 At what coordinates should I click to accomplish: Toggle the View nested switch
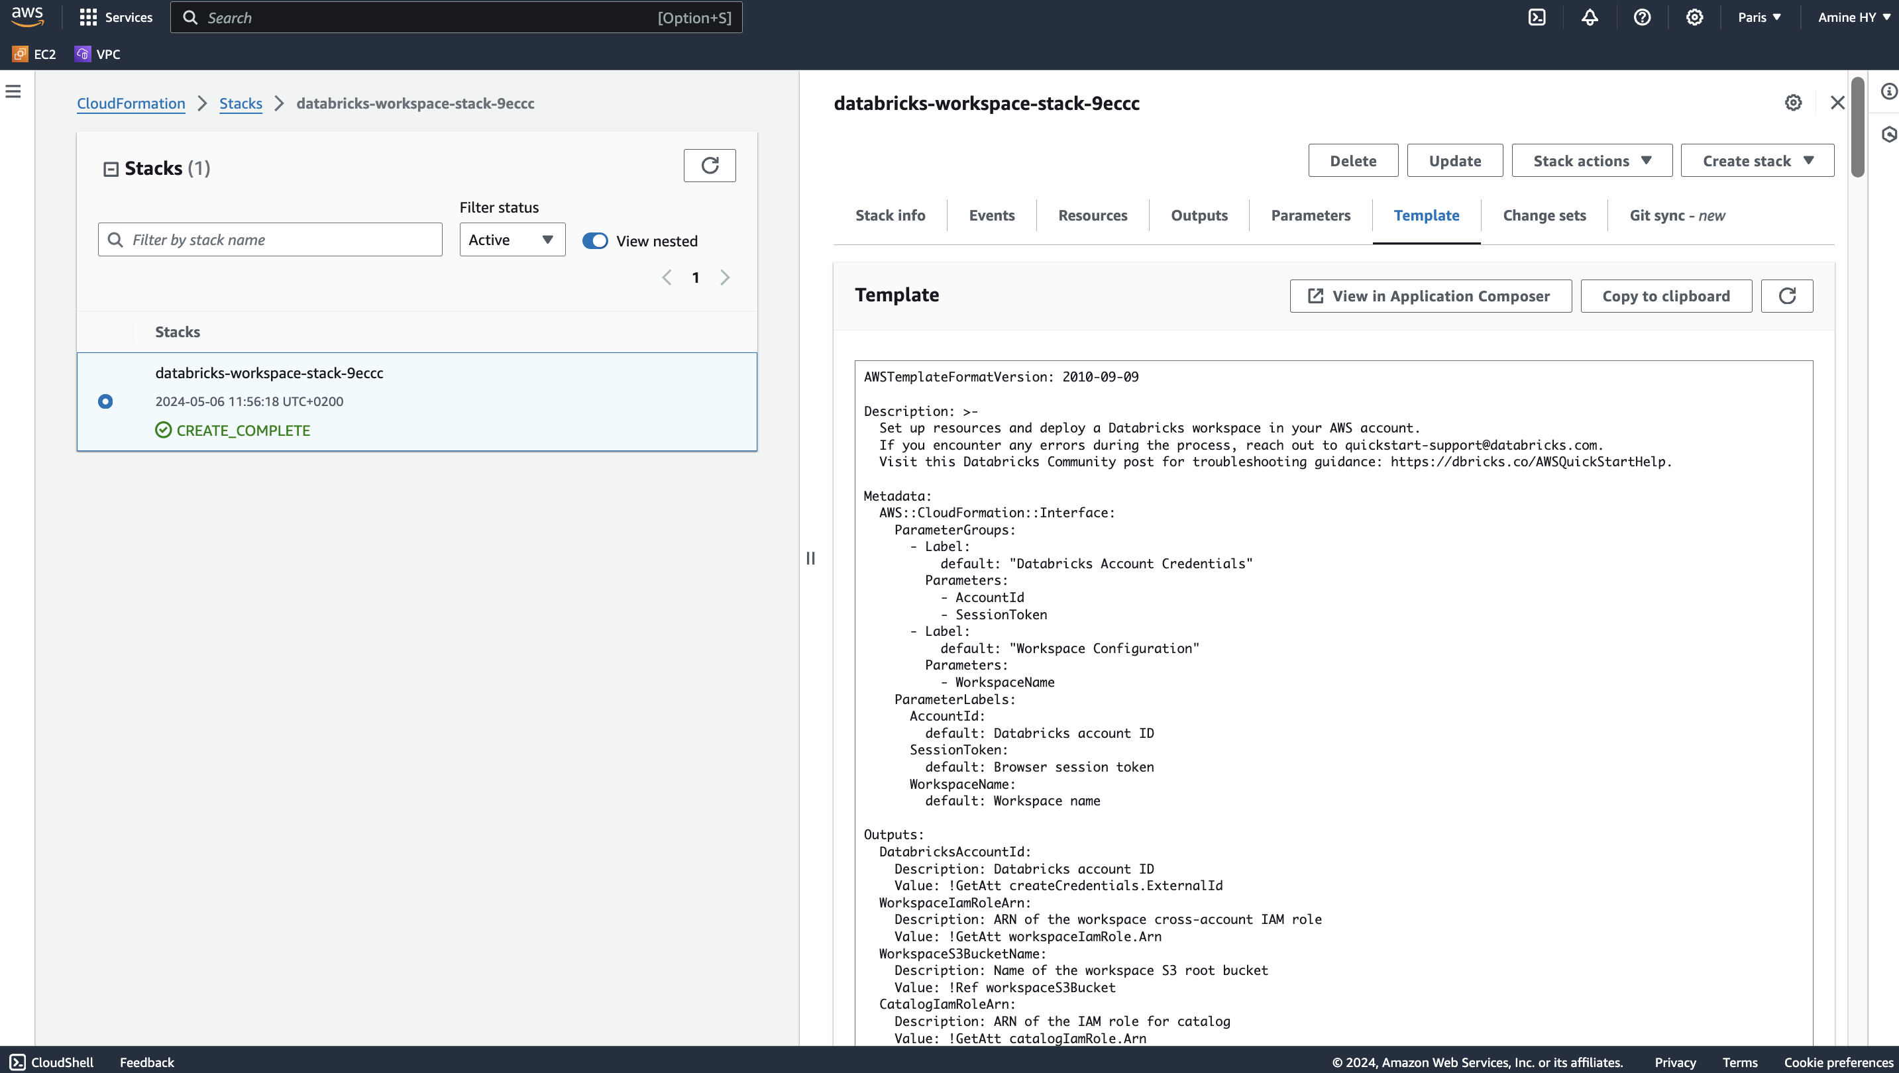click(x=595, y=241)
